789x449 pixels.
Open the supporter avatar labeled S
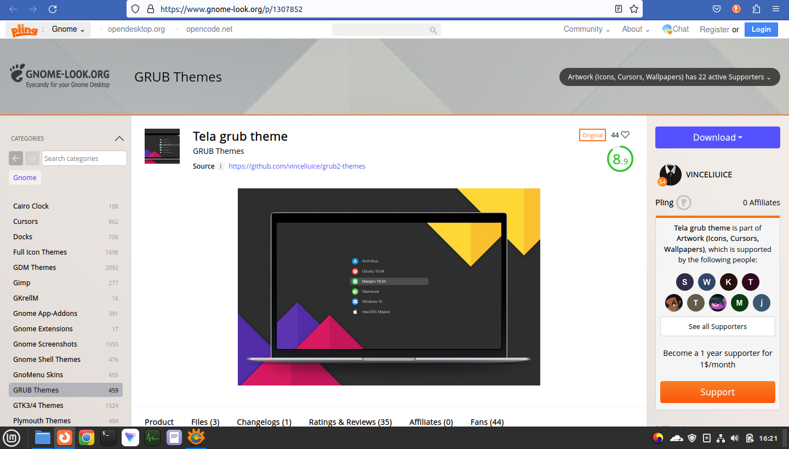pos(685,282)
